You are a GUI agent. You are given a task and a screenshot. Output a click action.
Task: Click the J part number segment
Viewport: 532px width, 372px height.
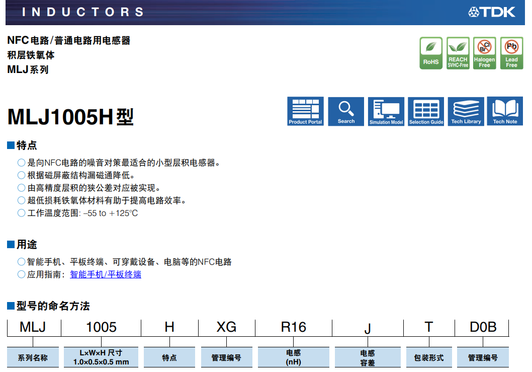[x=368, y=329]
